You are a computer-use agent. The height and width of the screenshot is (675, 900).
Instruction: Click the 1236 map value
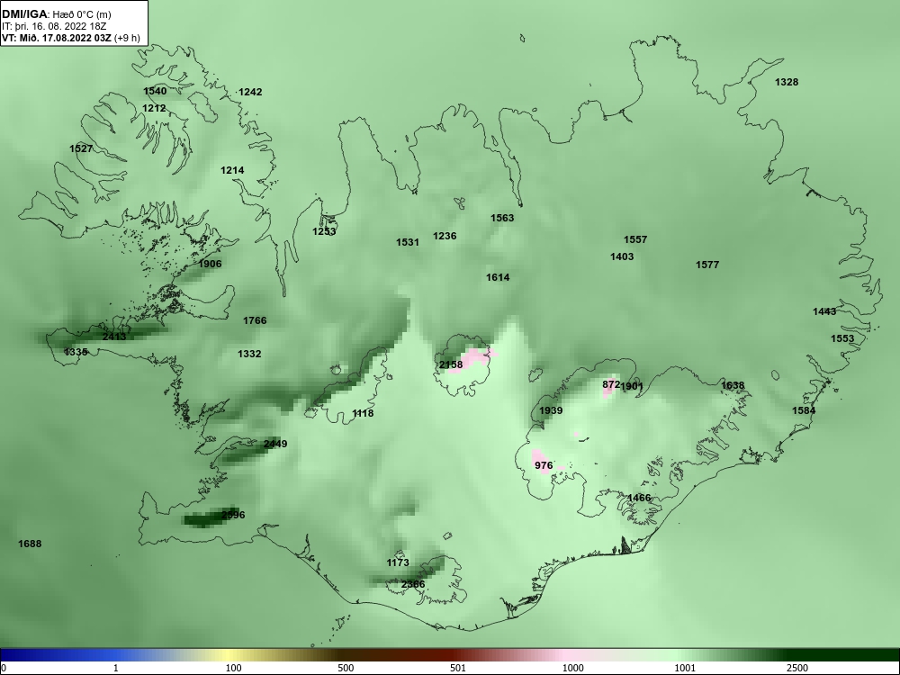[x=445, y=236]
